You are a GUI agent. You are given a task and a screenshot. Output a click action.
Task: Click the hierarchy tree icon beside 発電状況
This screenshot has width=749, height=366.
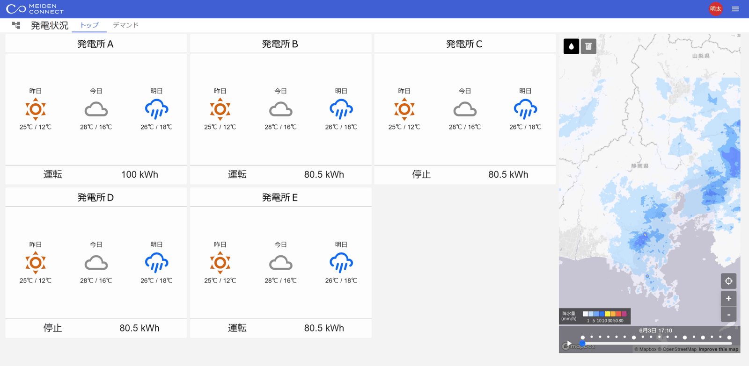click(16, 25)
